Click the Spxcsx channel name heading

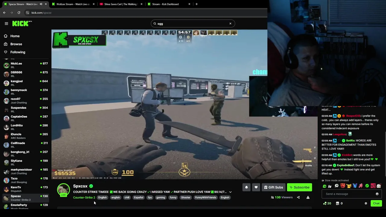[x=80, y=186]
